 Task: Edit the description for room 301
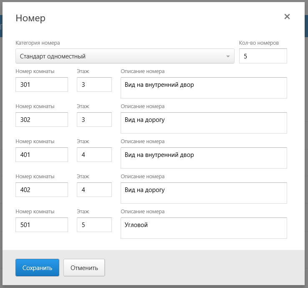pyautogui.click(x=204, y=88)
